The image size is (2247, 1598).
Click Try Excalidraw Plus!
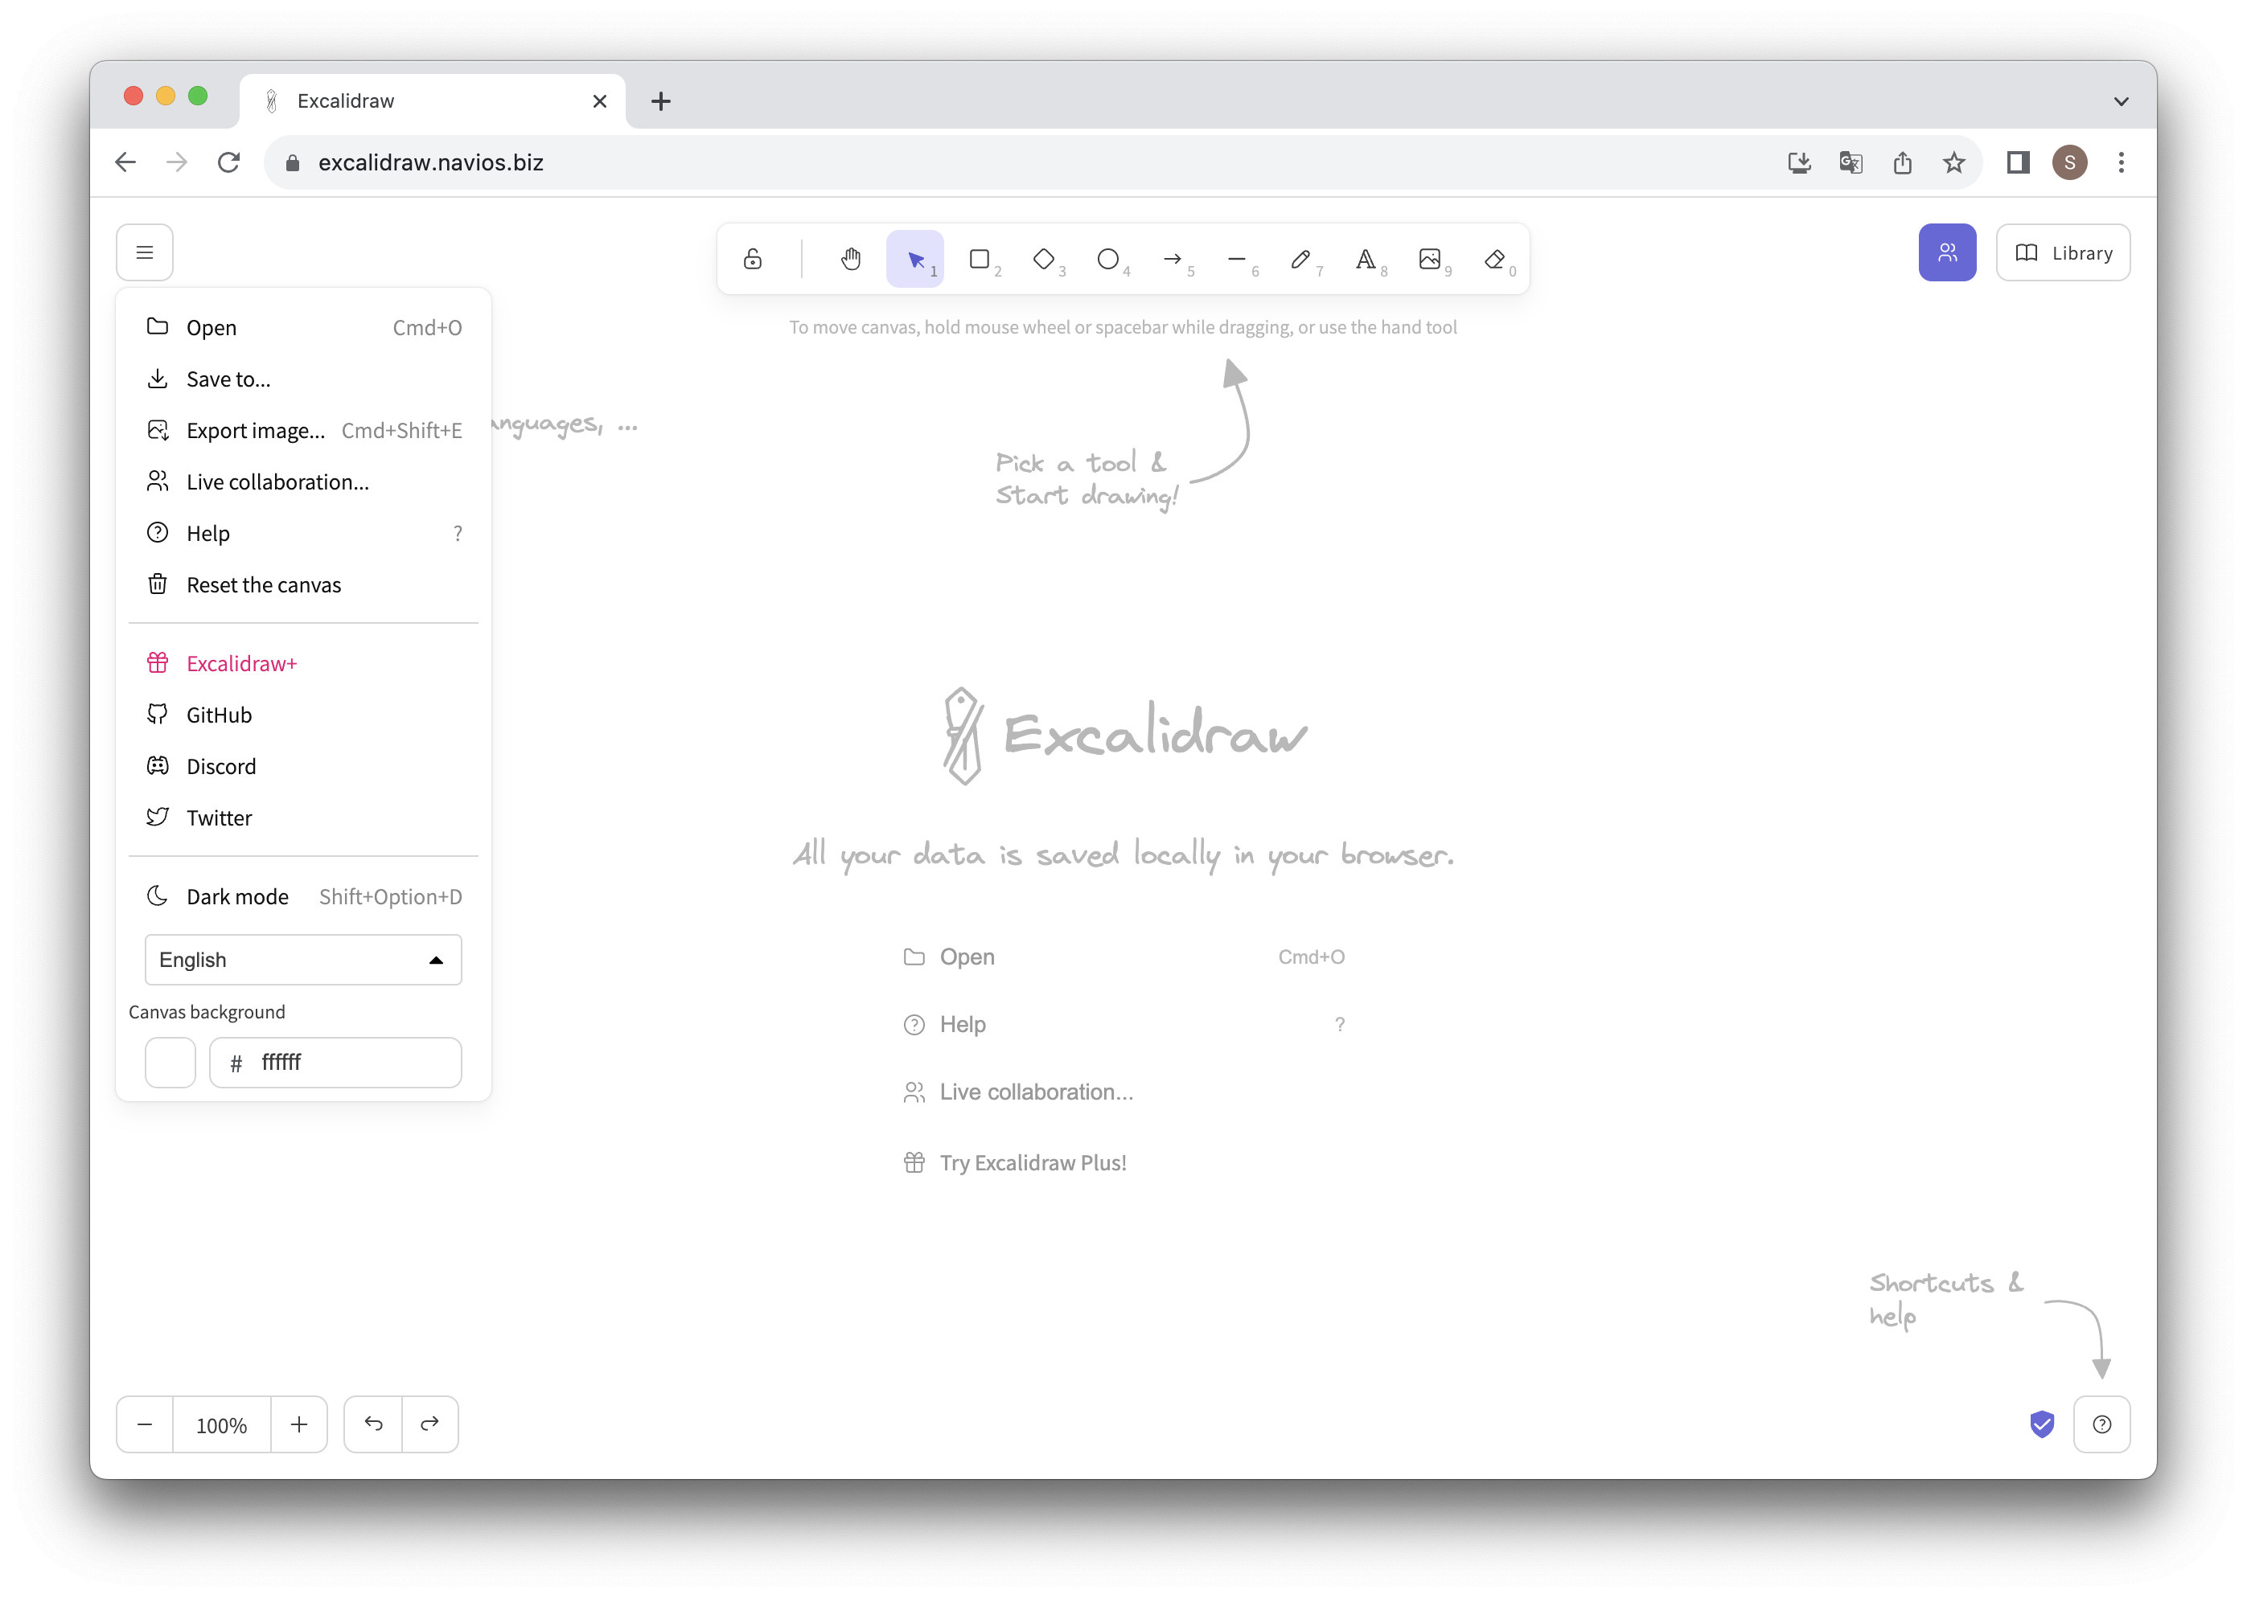coord(1123,1163)
